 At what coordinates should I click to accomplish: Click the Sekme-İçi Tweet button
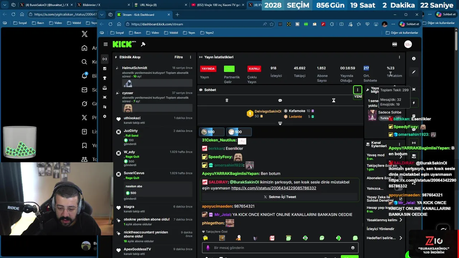[280, 197]
